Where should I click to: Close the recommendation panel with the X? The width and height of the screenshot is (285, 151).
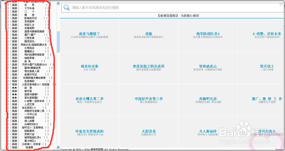(x=281, y=4)
